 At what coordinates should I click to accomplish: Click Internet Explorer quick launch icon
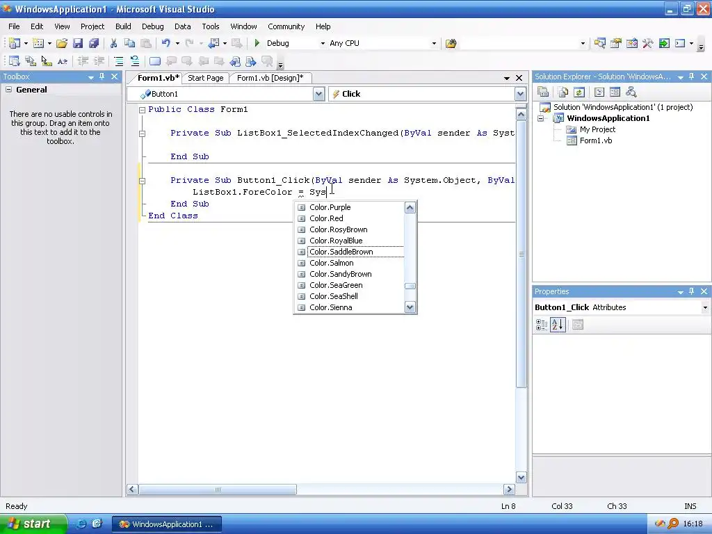[82, 524]
